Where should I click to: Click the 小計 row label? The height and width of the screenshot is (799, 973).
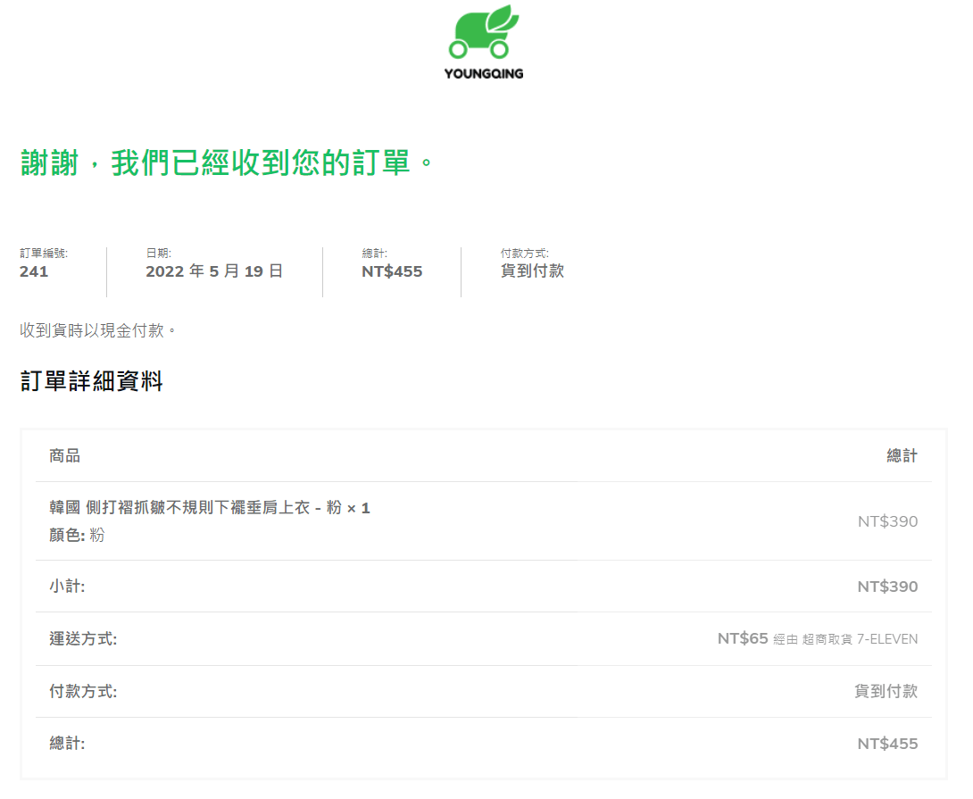click(67, 587)
